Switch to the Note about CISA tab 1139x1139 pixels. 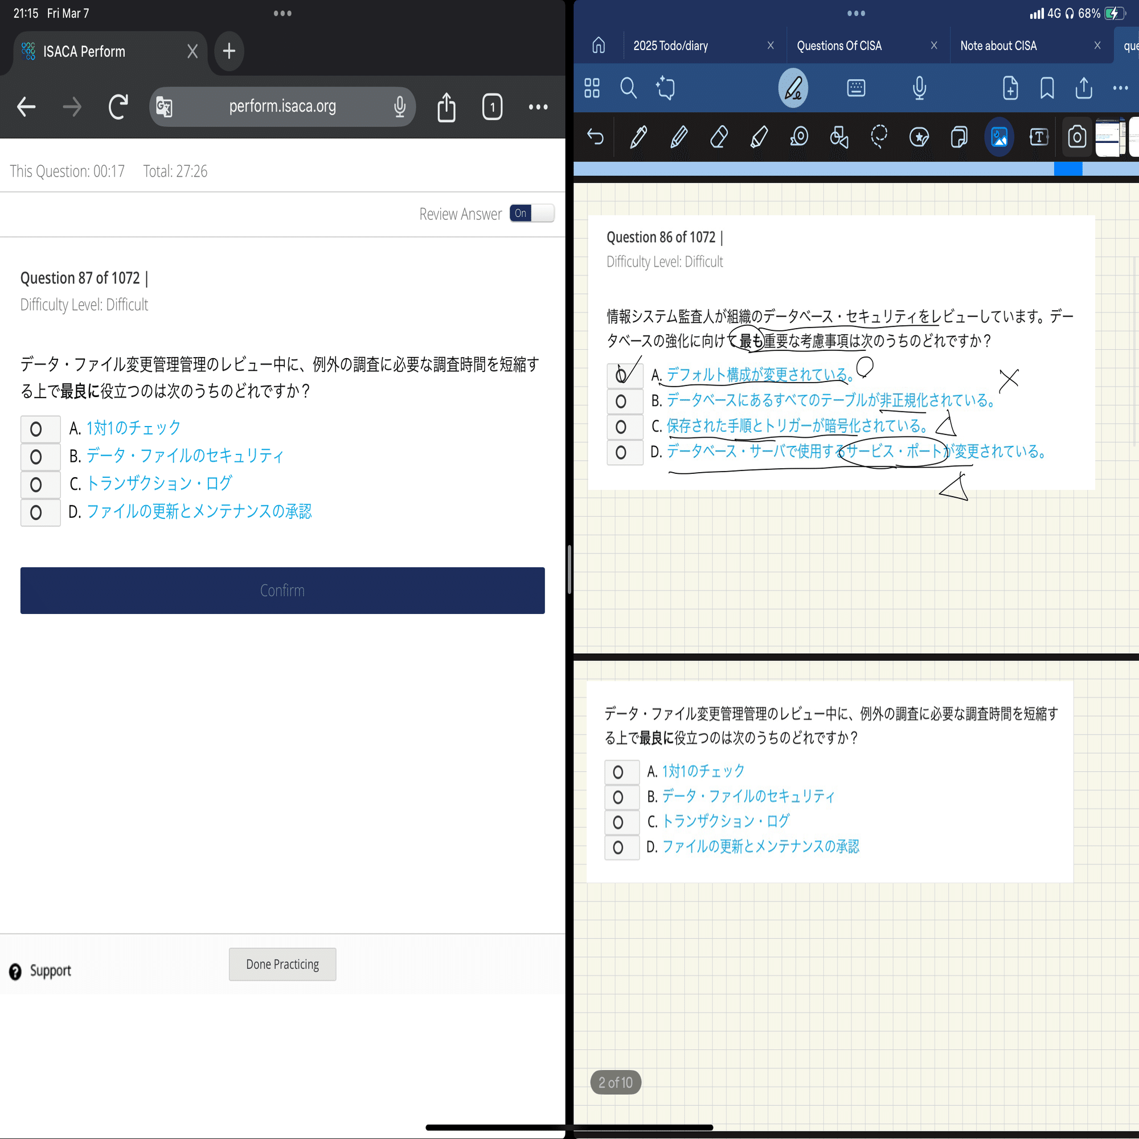999,46
